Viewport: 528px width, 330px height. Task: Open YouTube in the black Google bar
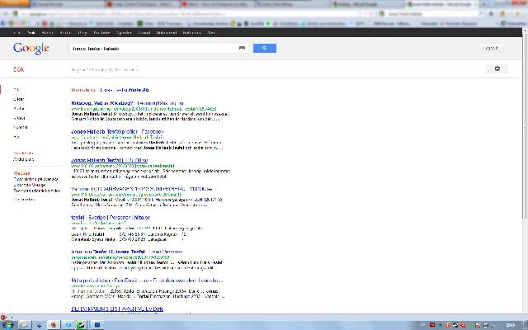tap(101, 33)
